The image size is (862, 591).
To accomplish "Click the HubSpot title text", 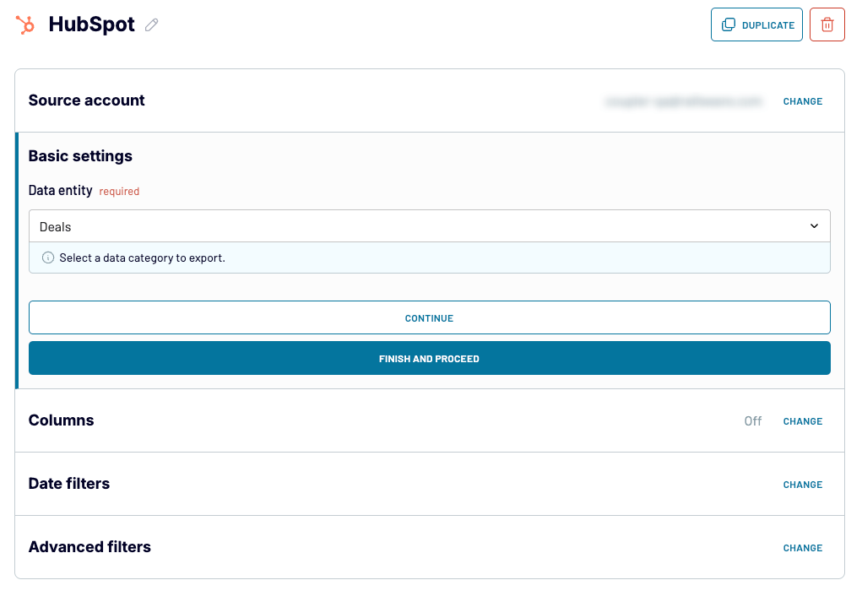I will point(92,24).
